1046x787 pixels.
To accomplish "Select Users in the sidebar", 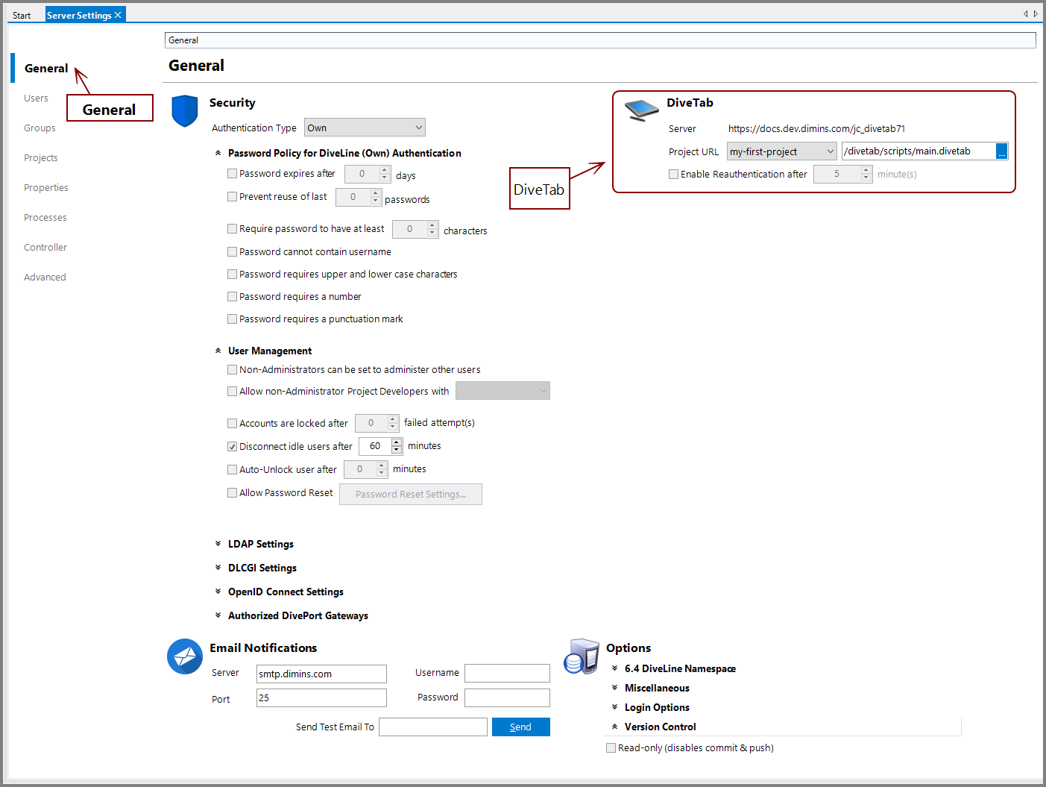I will tap(36, 98).
